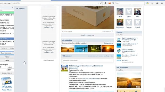165x92 pixels.
Task: Open the blue water photo thumbnail
Action: coord(81,49)
